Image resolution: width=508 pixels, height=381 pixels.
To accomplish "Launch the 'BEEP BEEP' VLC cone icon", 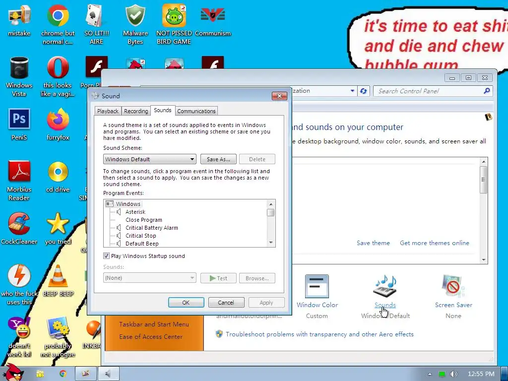I will [x=58, y=281].
